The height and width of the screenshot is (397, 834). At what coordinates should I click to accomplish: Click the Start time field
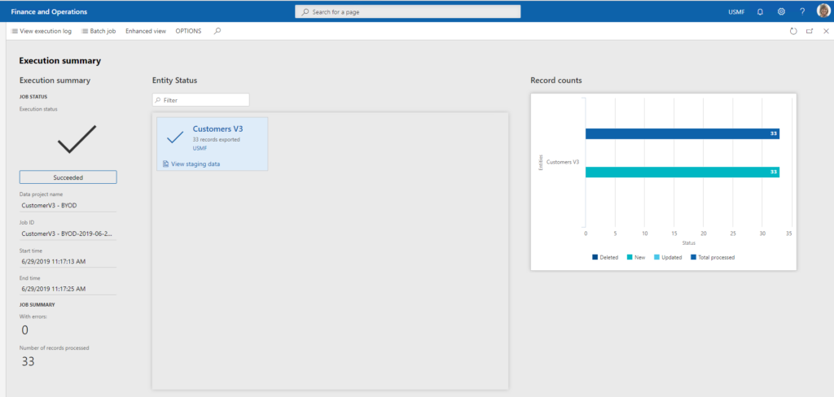click(68, 261)
